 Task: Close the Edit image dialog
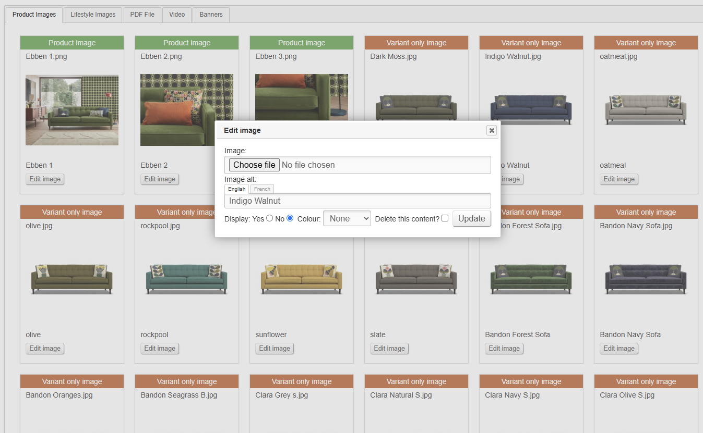pyautogui.click(x=491, y=130)
